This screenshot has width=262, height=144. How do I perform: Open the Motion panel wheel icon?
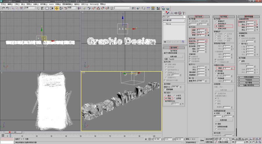(176, 13)
